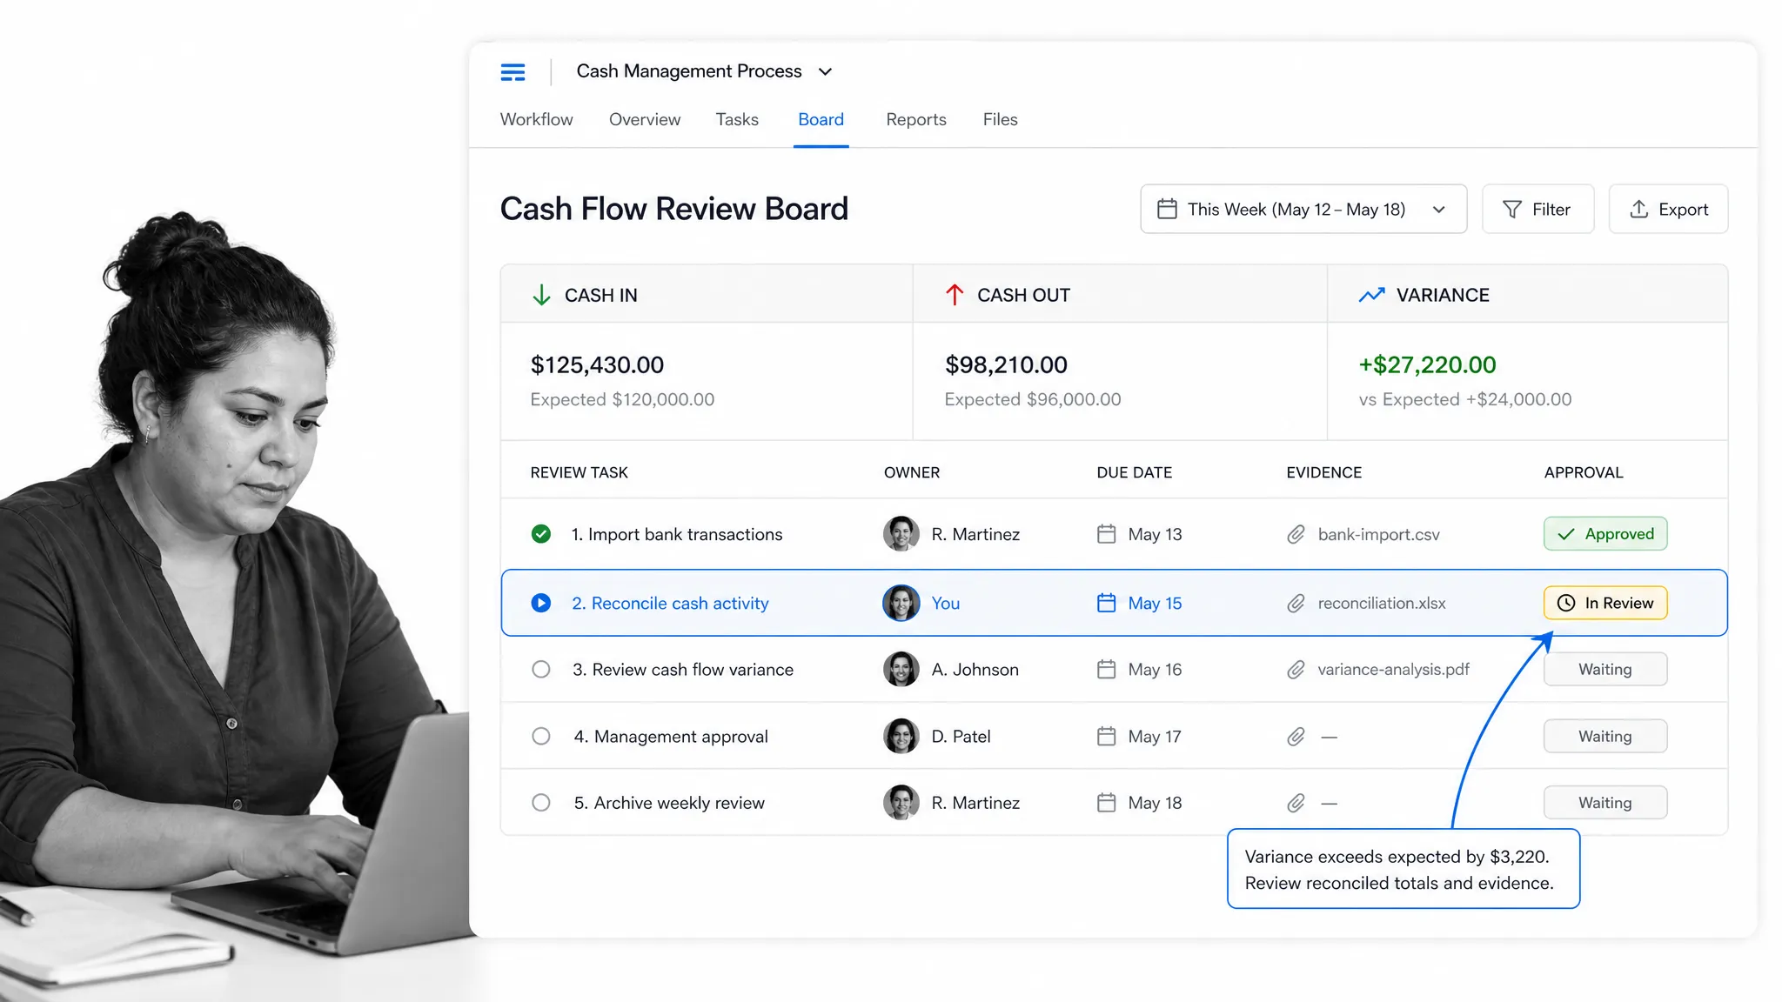Viewport: 1782px width, 1002px height.
Task: Switch to the Overview tab
Action: click(x=645, y=119)
